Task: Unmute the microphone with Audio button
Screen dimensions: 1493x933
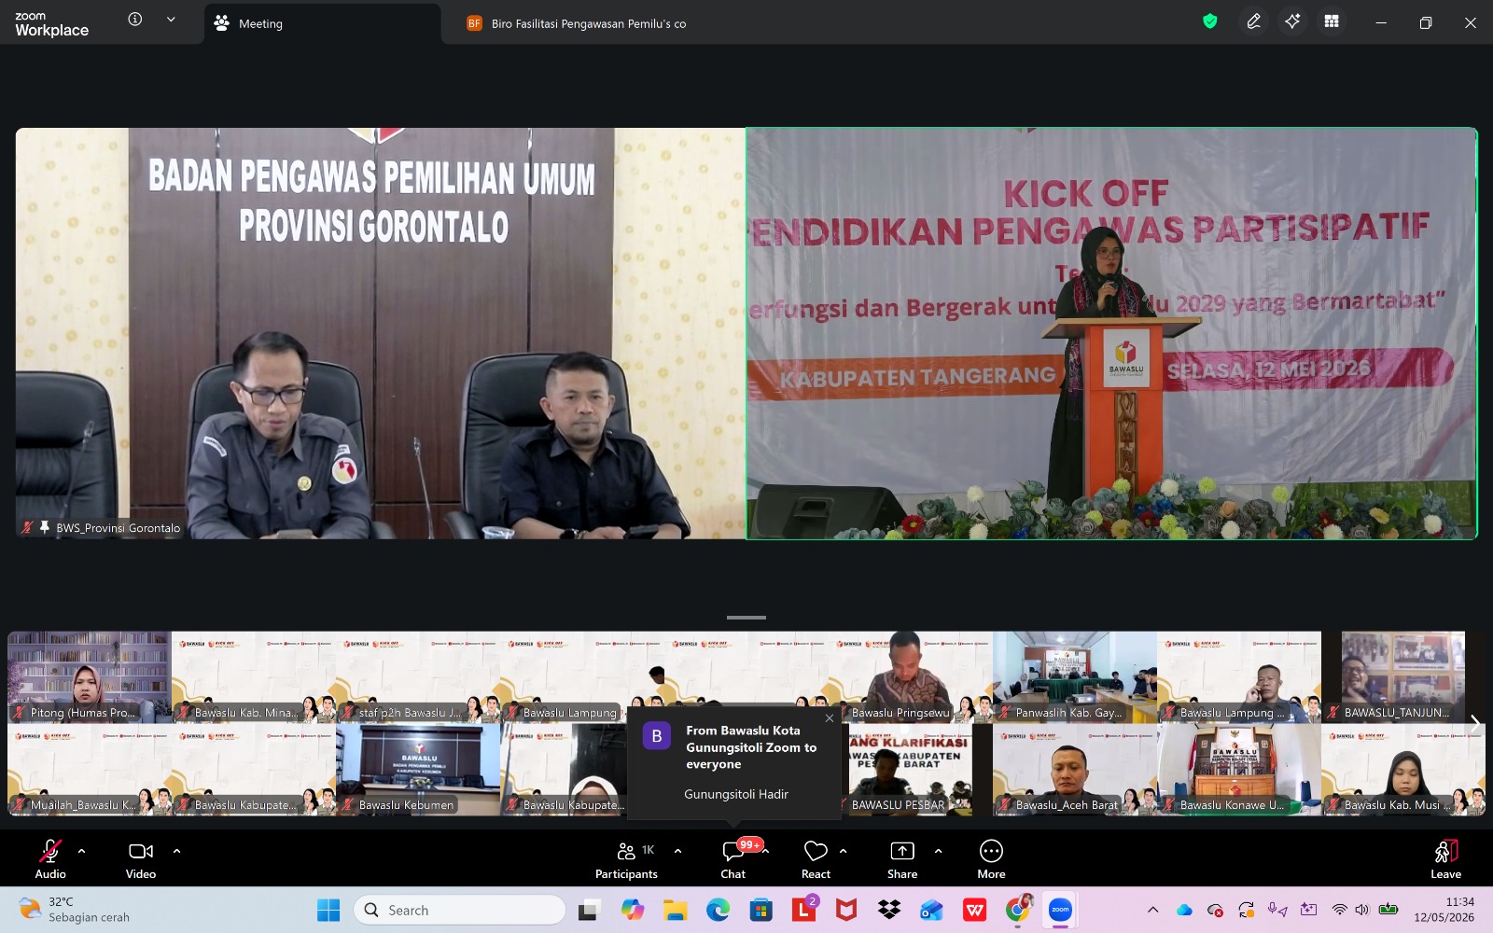Action: tap(50, 858)
